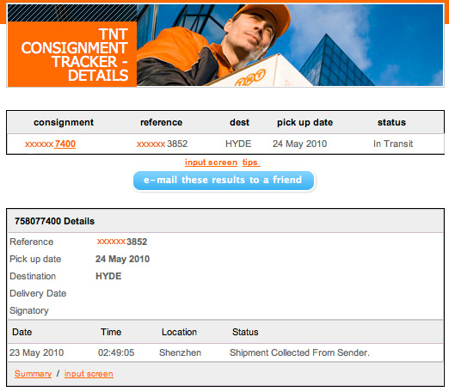This screenshot has width=449, height=392.
Task: Click 'Shipment Collected From Sender.' status text
Action: click(299, 352)
